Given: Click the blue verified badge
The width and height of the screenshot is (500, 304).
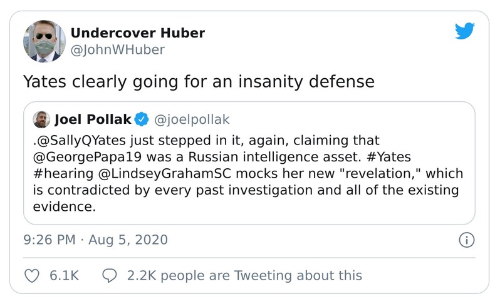Looking at the screenshot, I should pyautogui.click(x=142, y=119).
